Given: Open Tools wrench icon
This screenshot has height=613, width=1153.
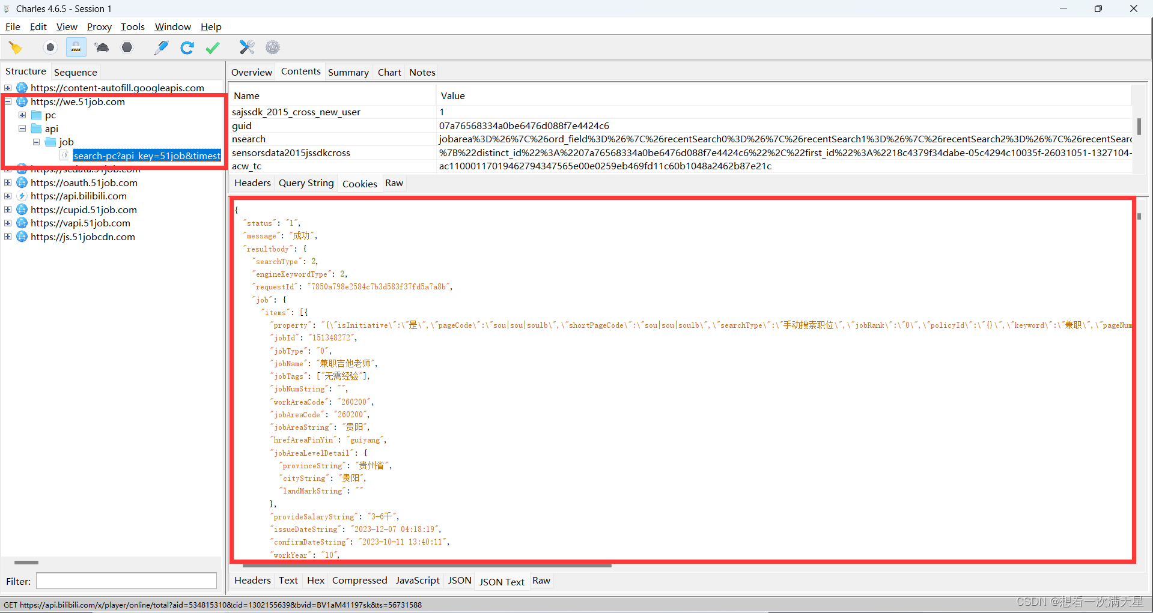Looking at the screenshot, I should (x=247, y=47).
